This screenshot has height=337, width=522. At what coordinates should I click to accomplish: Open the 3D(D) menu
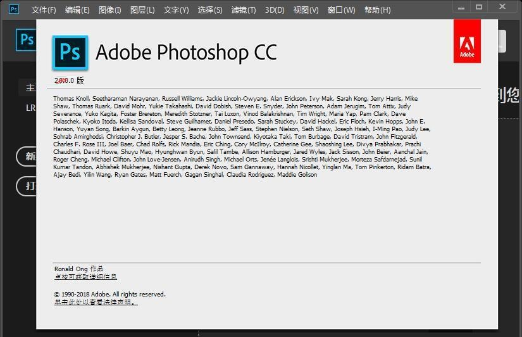[x=275, y=10]
